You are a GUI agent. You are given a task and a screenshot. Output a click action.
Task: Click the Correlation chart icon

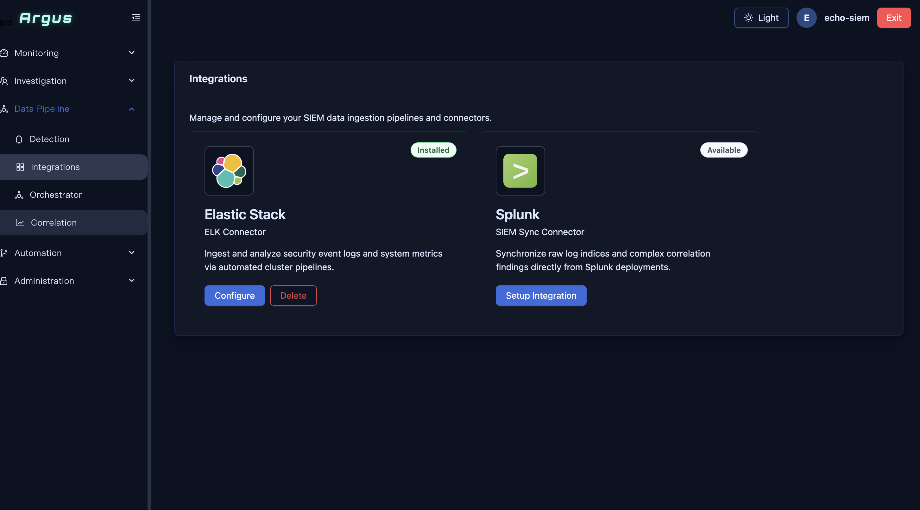click(x=20, y=223)
